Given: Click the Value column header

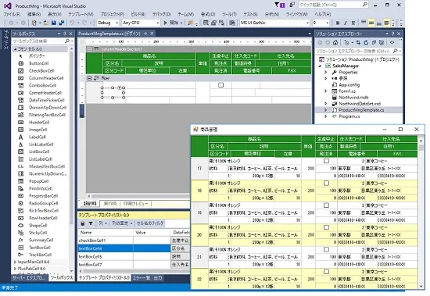Looking at the screenshot, I should [x=152, y=233].
